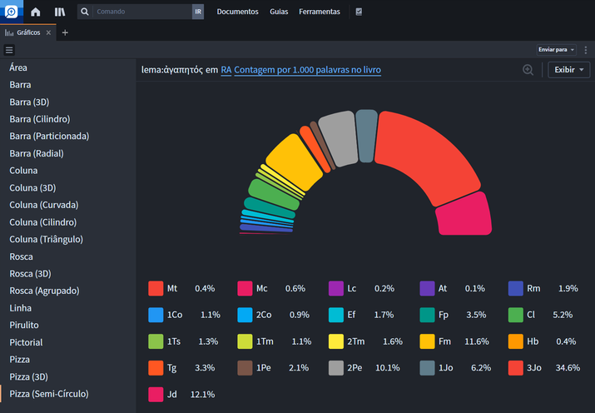Select Coluna (Cilindro) chart type

click(43, 222)
